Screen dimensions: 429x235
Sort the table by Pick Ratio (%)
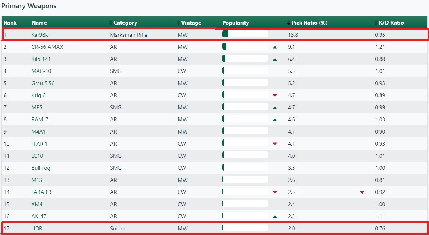(x=309, y=23)
